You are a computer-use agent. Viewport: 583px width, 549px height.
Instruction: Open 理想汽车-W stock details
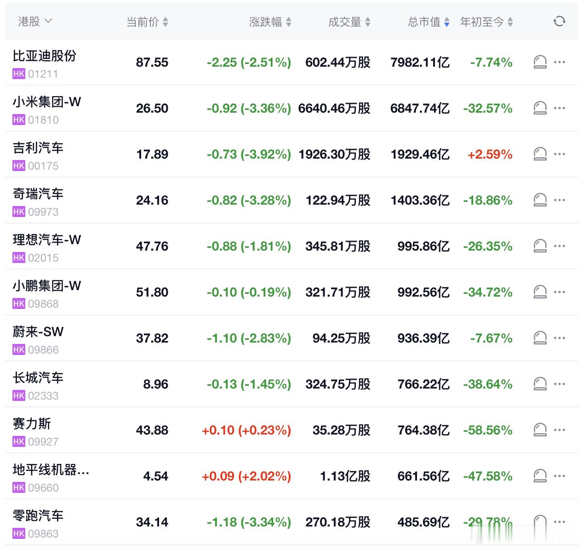47,240
